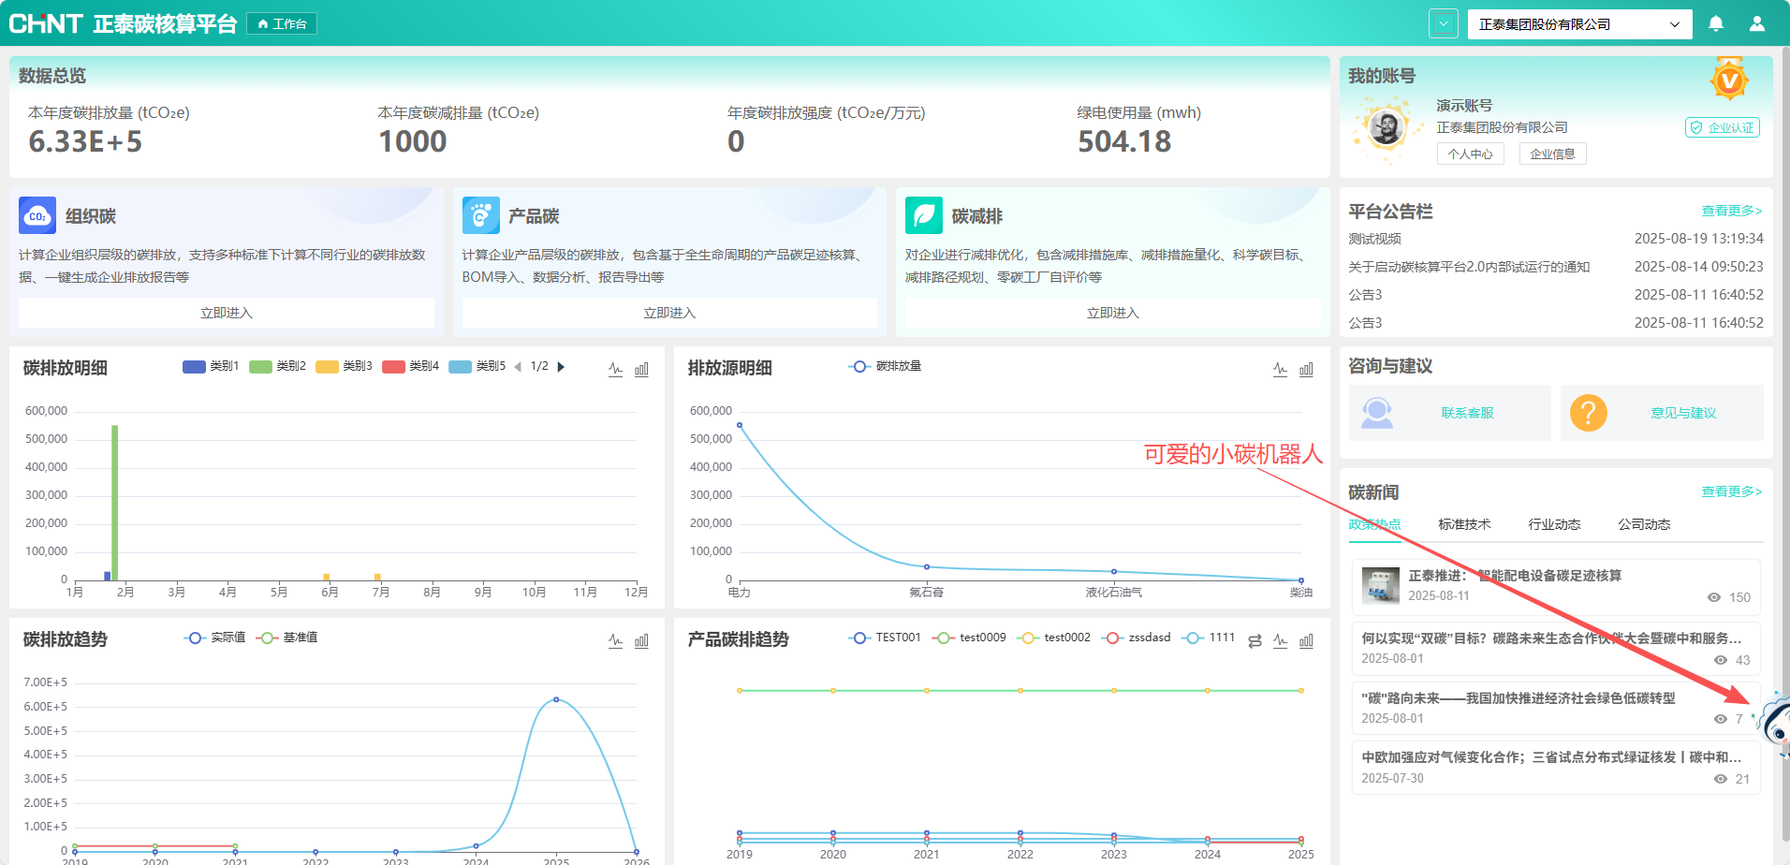Toggle 类别2 legend in 碳排放明细
This screenshot has height=865, width=1790.
[277, 366]
